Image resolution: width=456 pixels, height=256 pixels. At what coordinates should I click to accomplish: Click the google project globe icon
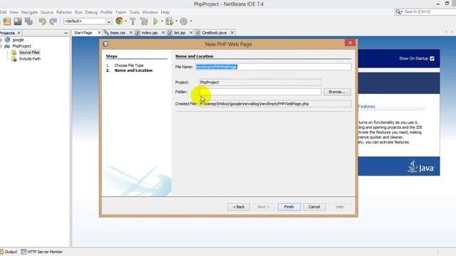tap(8, 40)
